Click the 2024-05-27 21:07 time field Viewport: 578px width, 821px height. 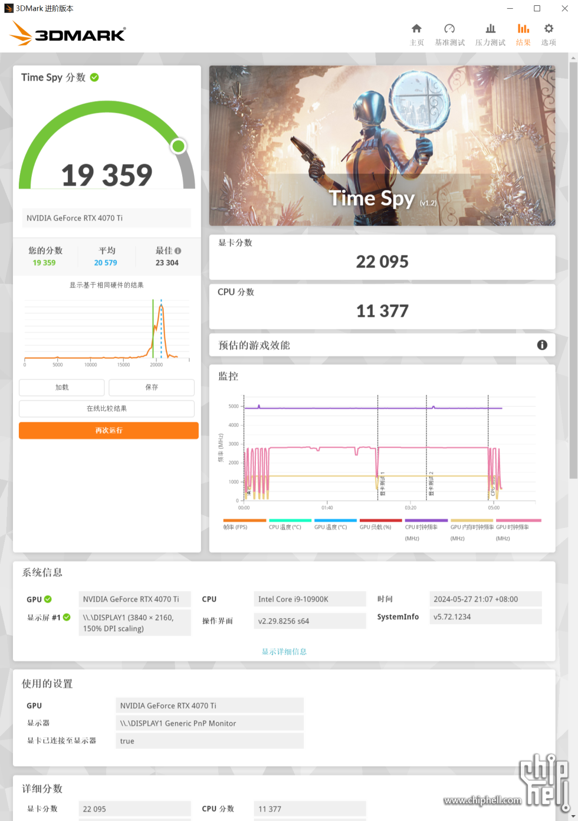[x=485, y=599]
